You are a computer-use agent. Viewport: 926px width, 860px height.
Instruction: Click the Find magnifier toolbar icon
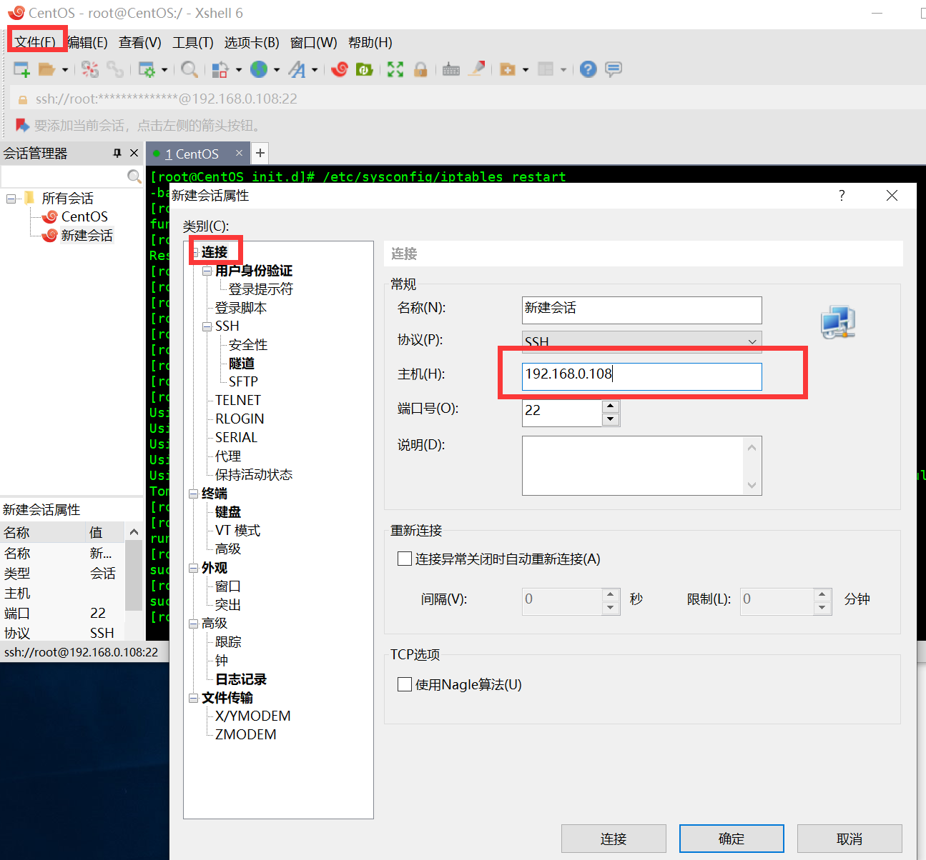[189, 69]
